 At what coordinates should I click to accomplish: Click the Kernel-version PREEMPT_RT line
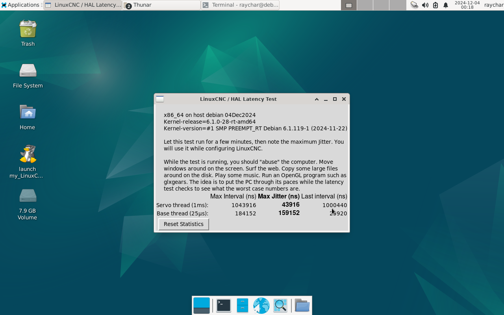256,128
